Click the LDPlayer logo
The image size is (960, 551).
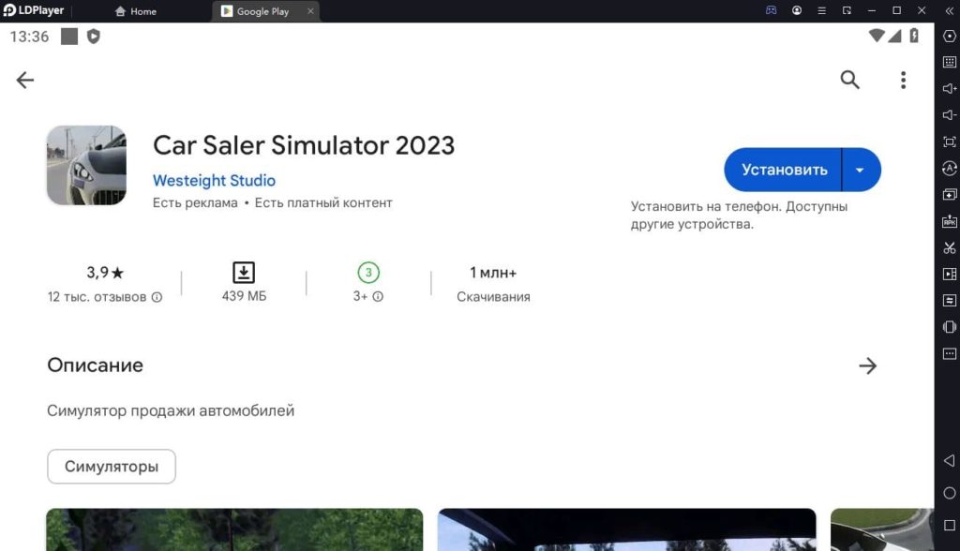(34, 10)
